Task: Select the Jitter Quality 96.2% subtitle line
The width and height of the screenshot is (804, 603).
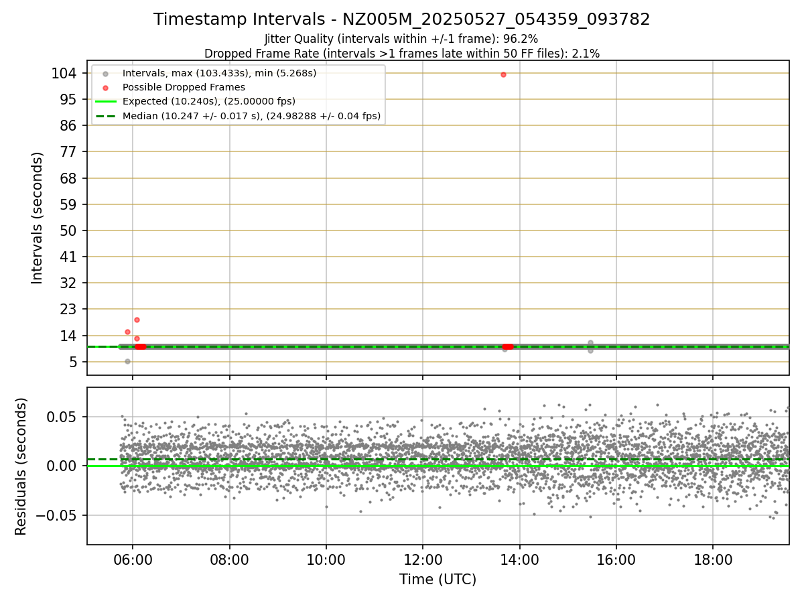Action: tap(401, 39)
